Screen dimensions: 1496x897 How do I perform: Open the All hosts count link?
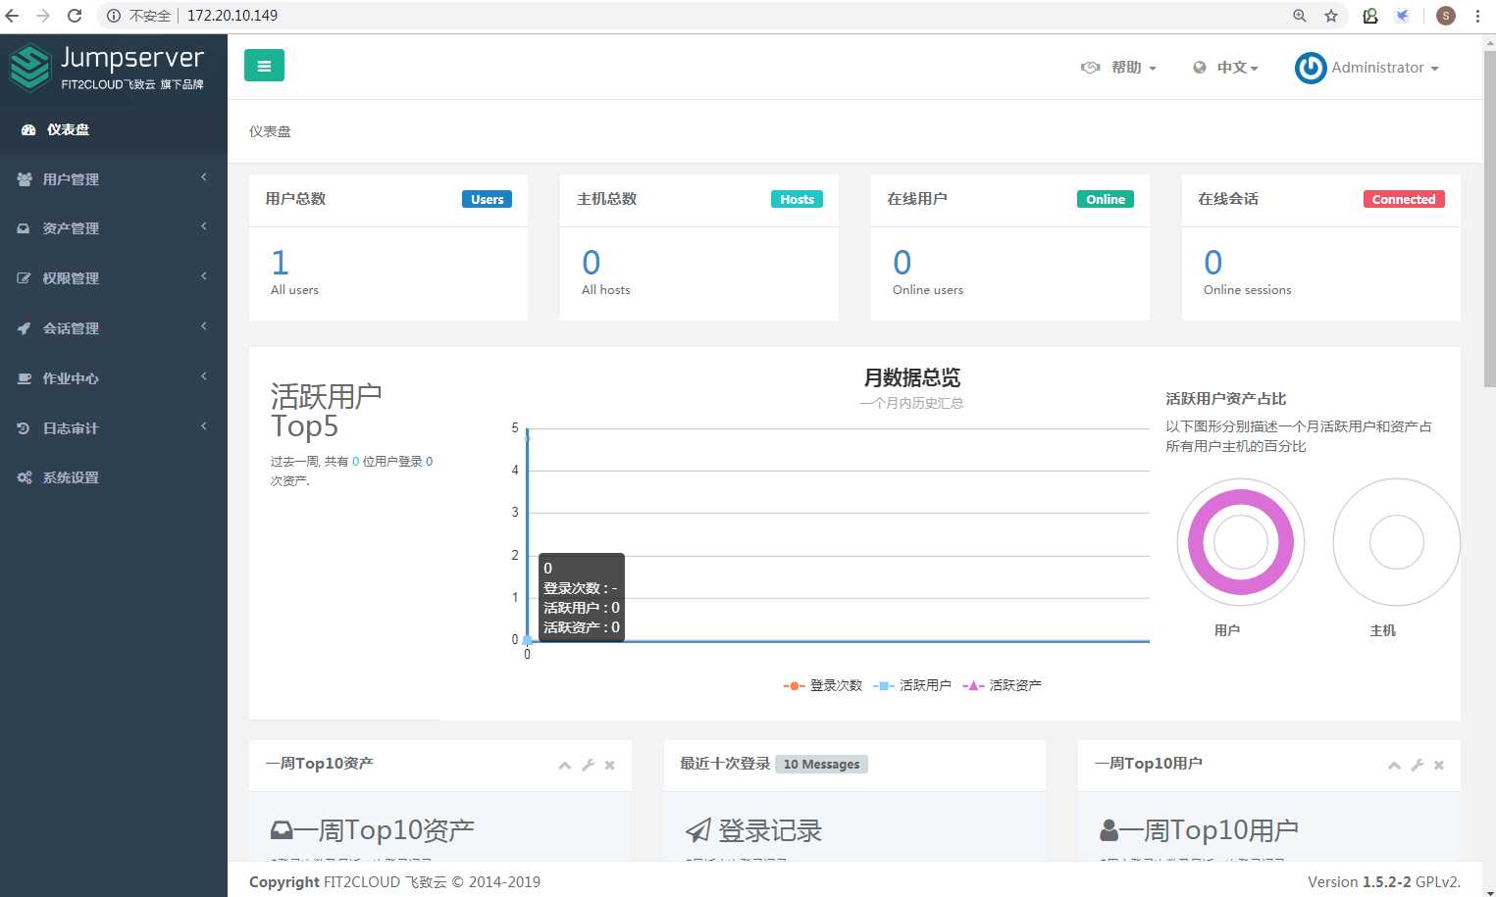click(591, 263)
